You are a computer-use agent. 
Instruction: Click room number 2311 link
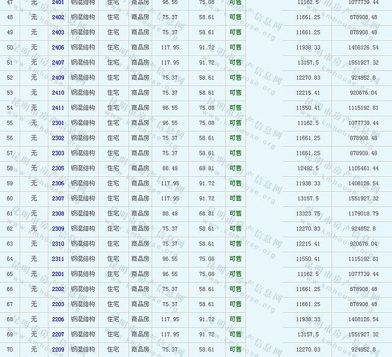(58, 258)
